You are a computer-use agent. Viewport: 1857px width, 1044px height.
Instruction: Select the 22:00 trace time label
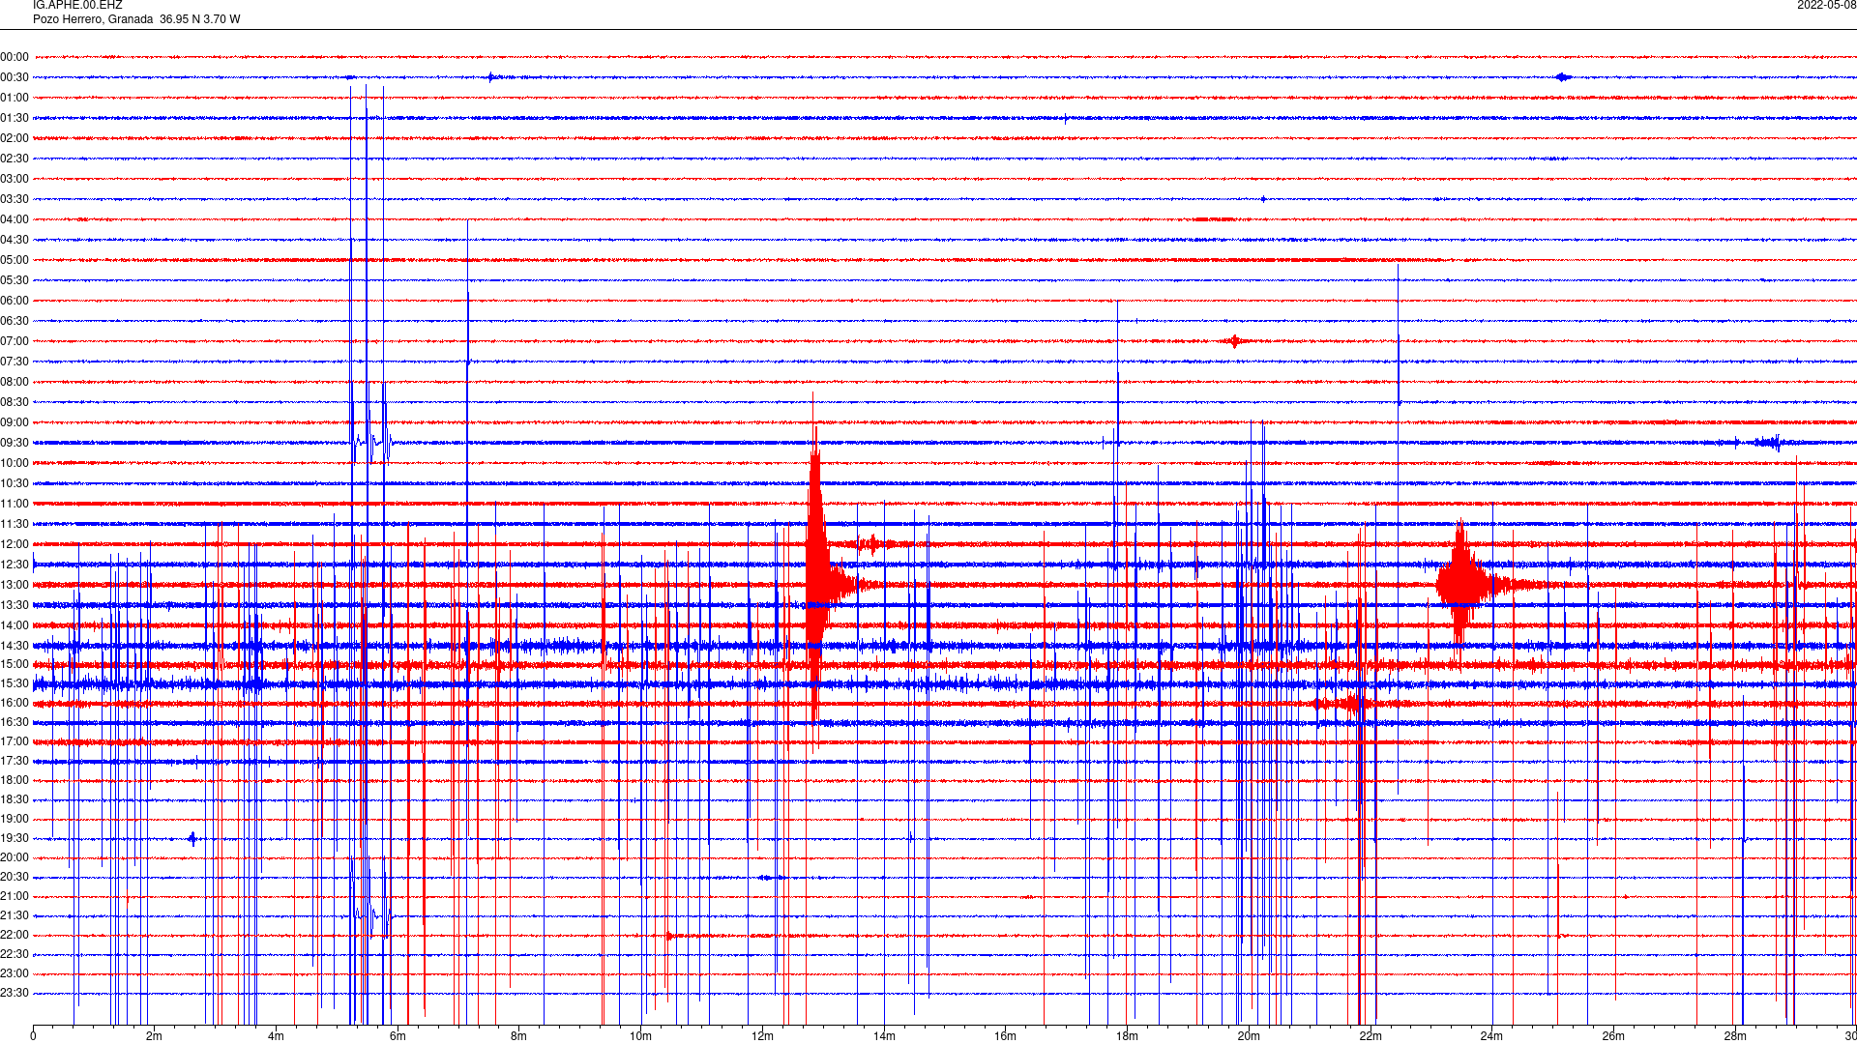pyautogui.click(x=15, y=935)
